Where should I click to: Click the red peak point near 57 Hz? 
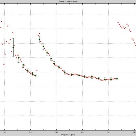pos(127,24)
